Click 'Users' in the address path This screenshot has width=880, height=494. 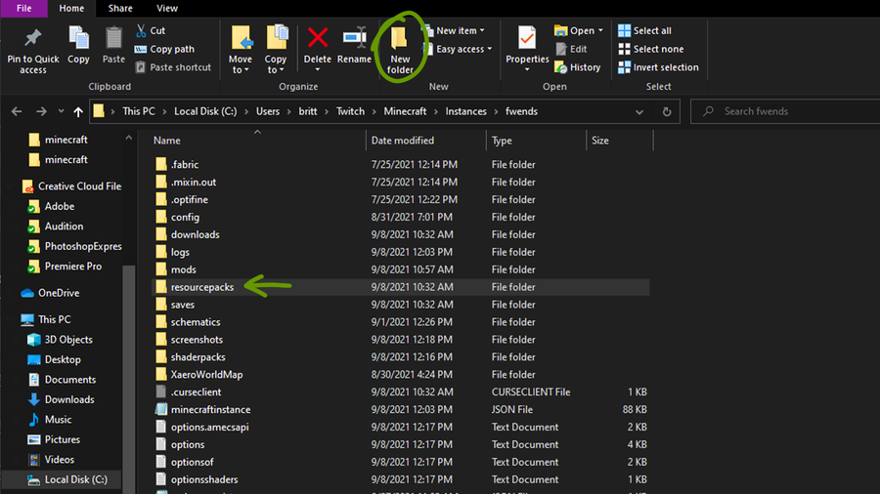(x=268, y=111)
